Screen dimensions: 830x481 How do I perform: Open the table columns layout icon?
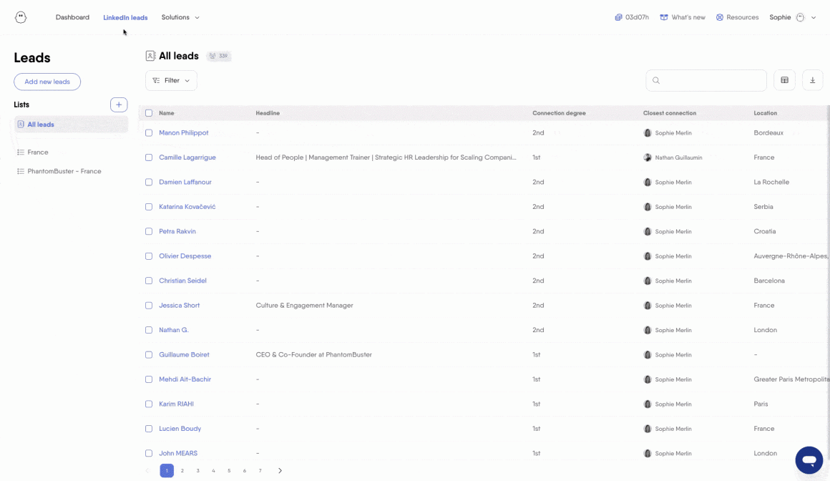(784, 80)
